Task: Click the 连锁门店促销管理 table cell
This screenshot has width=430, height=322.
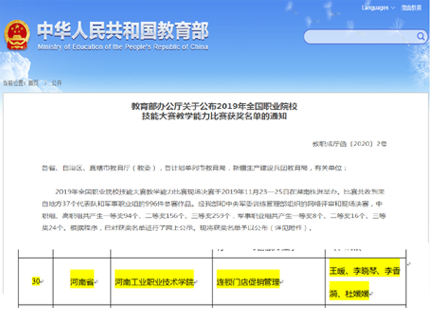Action: click(x=248, y=282)
